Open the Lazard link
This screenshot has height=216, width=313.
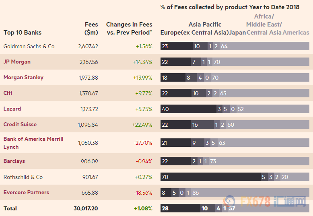12,109
